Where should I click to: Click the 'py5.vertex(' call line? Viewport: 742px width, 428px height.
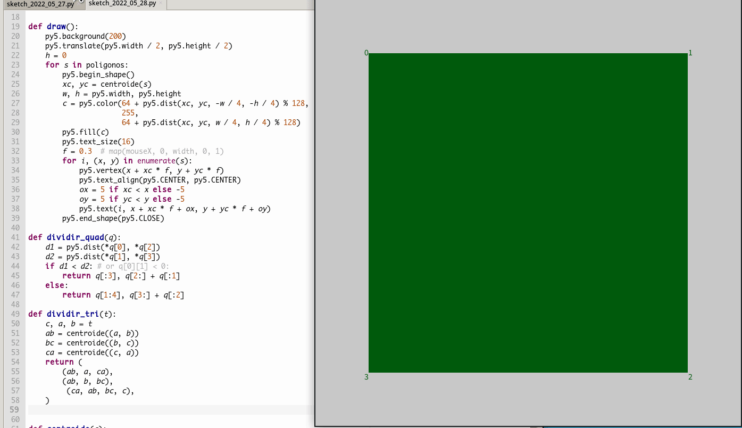coord(152,170)
